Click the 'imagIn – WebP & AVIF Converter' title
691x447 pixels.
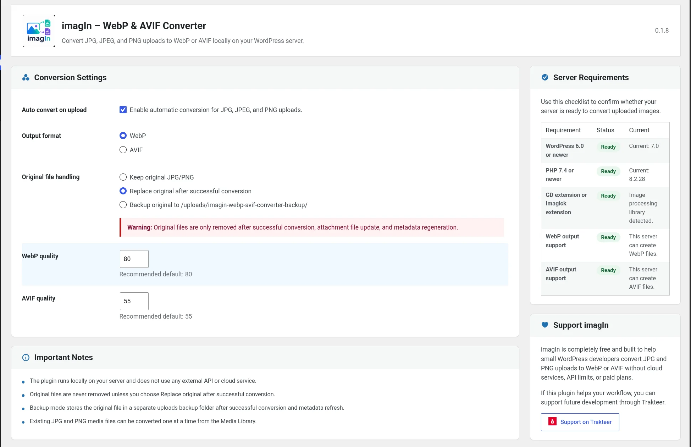coord(134,26)
